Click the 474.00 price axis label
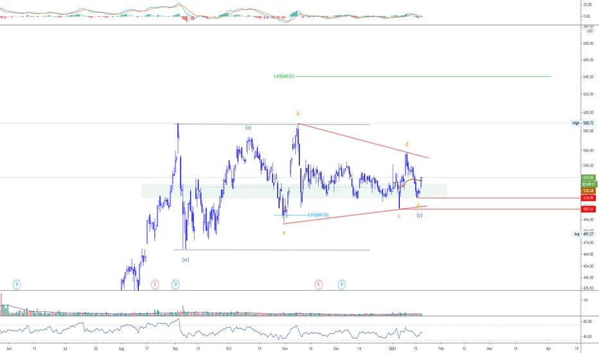 tap(588, 243)
